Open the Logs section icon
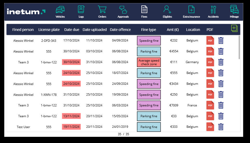This screenshot has width=250, height=143. 81,10
